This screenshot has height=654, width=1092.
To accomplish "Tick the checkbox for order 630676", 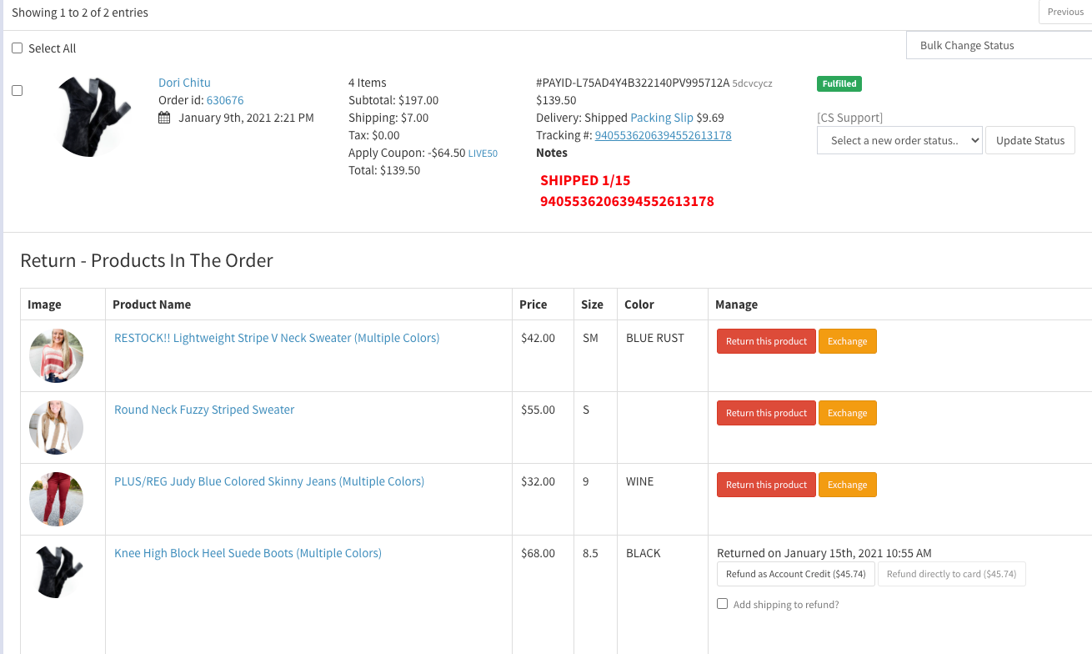I will click(18, 91).
